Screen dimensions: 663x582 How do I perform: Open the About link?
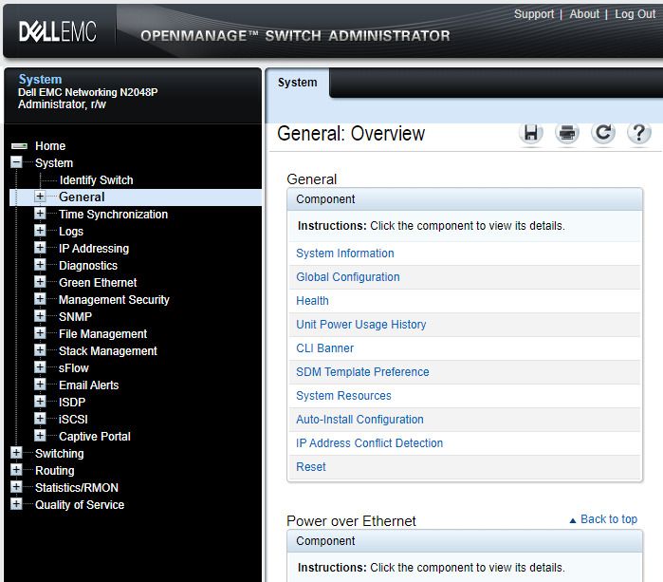coord(584,14)
